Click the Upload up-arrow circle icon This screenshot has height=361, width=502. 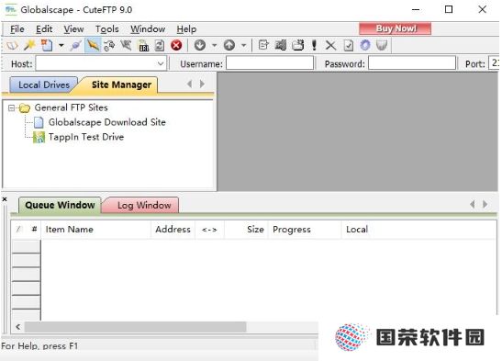(x=229, y=45)
